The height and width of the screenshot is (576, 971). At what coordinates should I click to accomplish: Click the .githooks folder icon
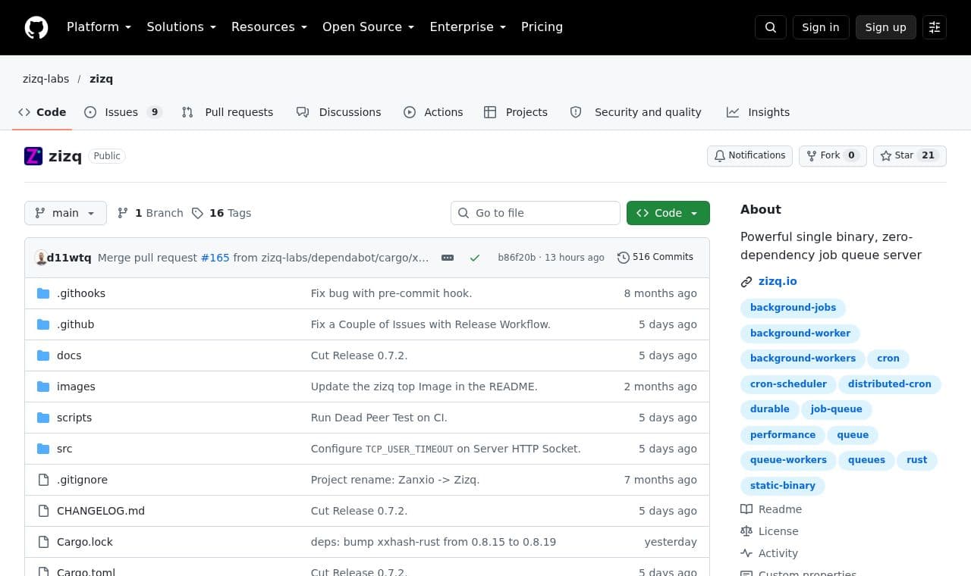click(43, 293)
